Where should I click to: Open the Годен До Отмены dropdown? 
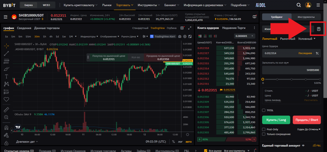click(x=309, y=129)
